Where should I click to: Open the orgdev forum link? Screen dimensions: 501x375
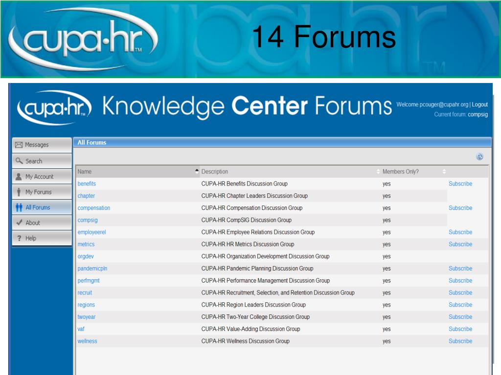86,256
